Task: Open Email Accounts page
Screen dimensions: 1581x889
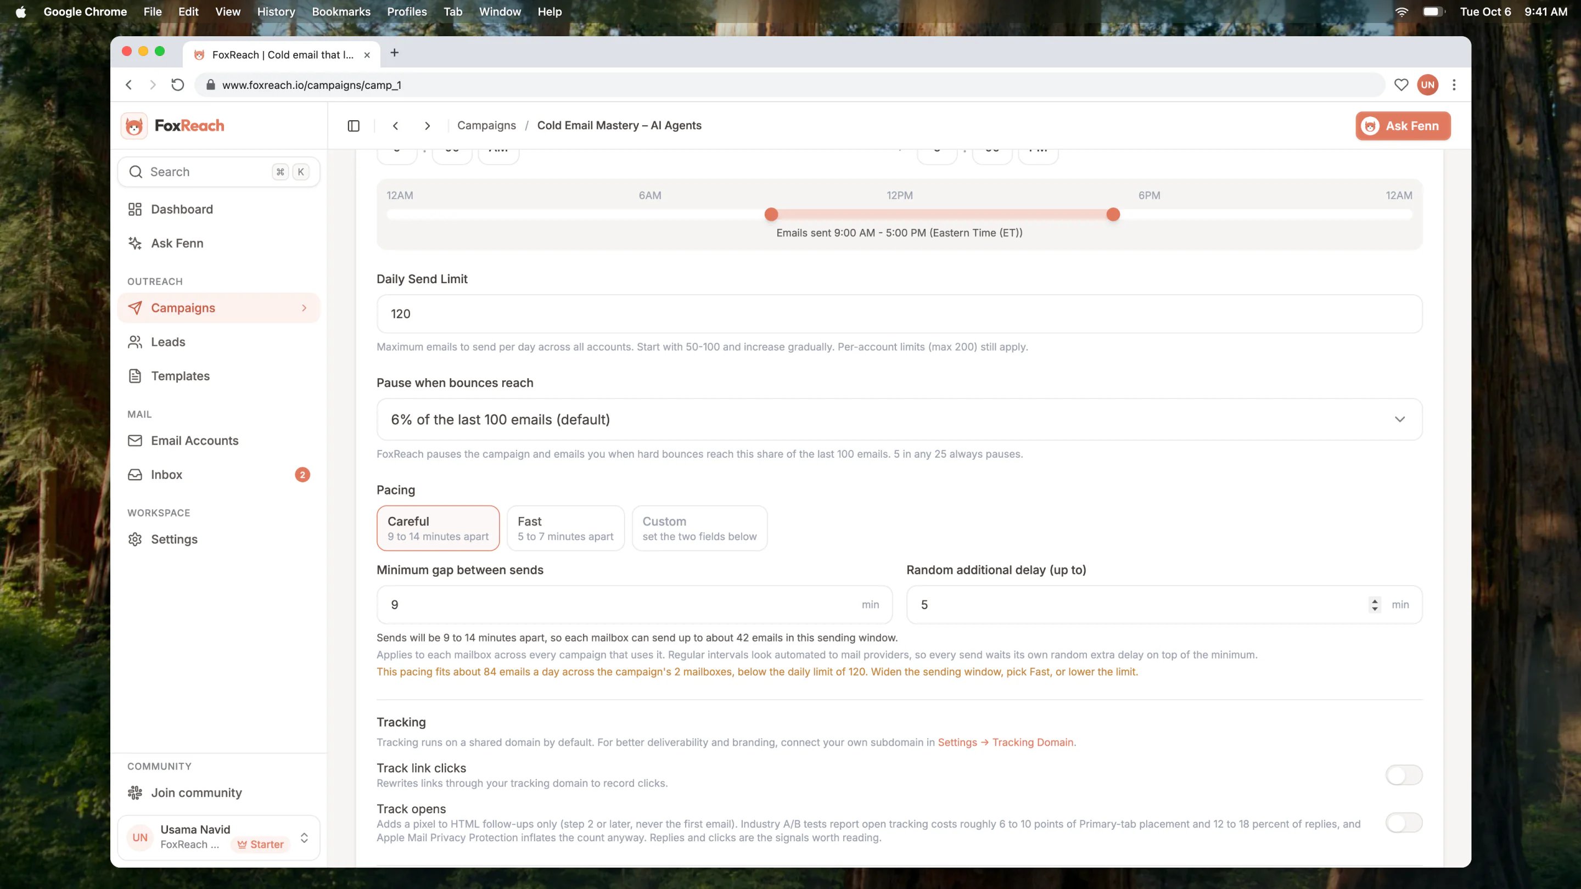Action: tap(218, 441)
